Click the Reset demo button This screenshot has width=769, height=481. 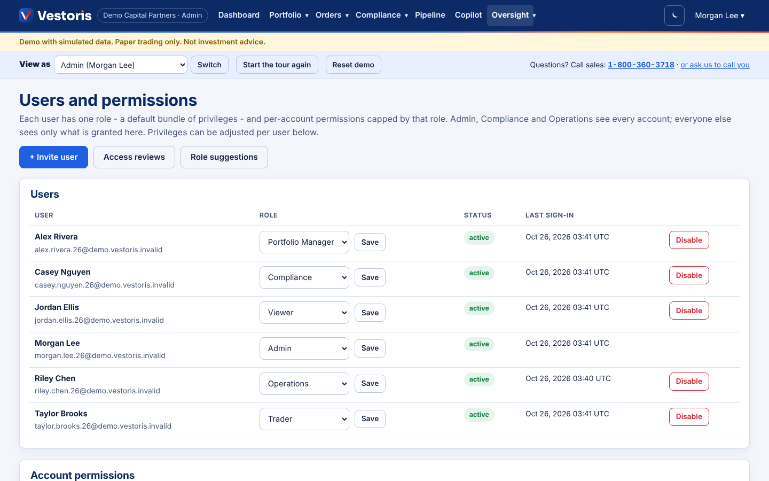pyautogui.click(x=353, y=65)
